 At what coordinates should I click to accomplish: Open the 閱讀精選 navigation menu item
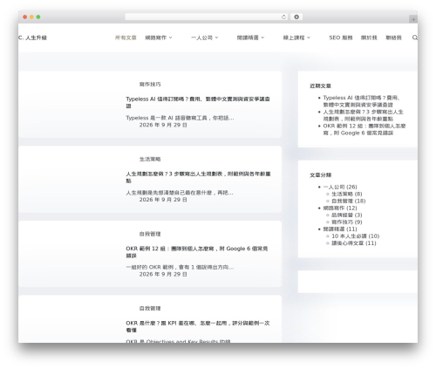[x=248, y=38]
